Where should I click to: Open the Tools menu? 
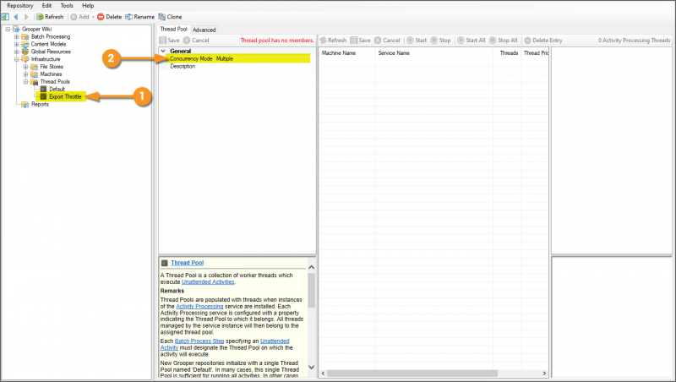tap(67, 6)
